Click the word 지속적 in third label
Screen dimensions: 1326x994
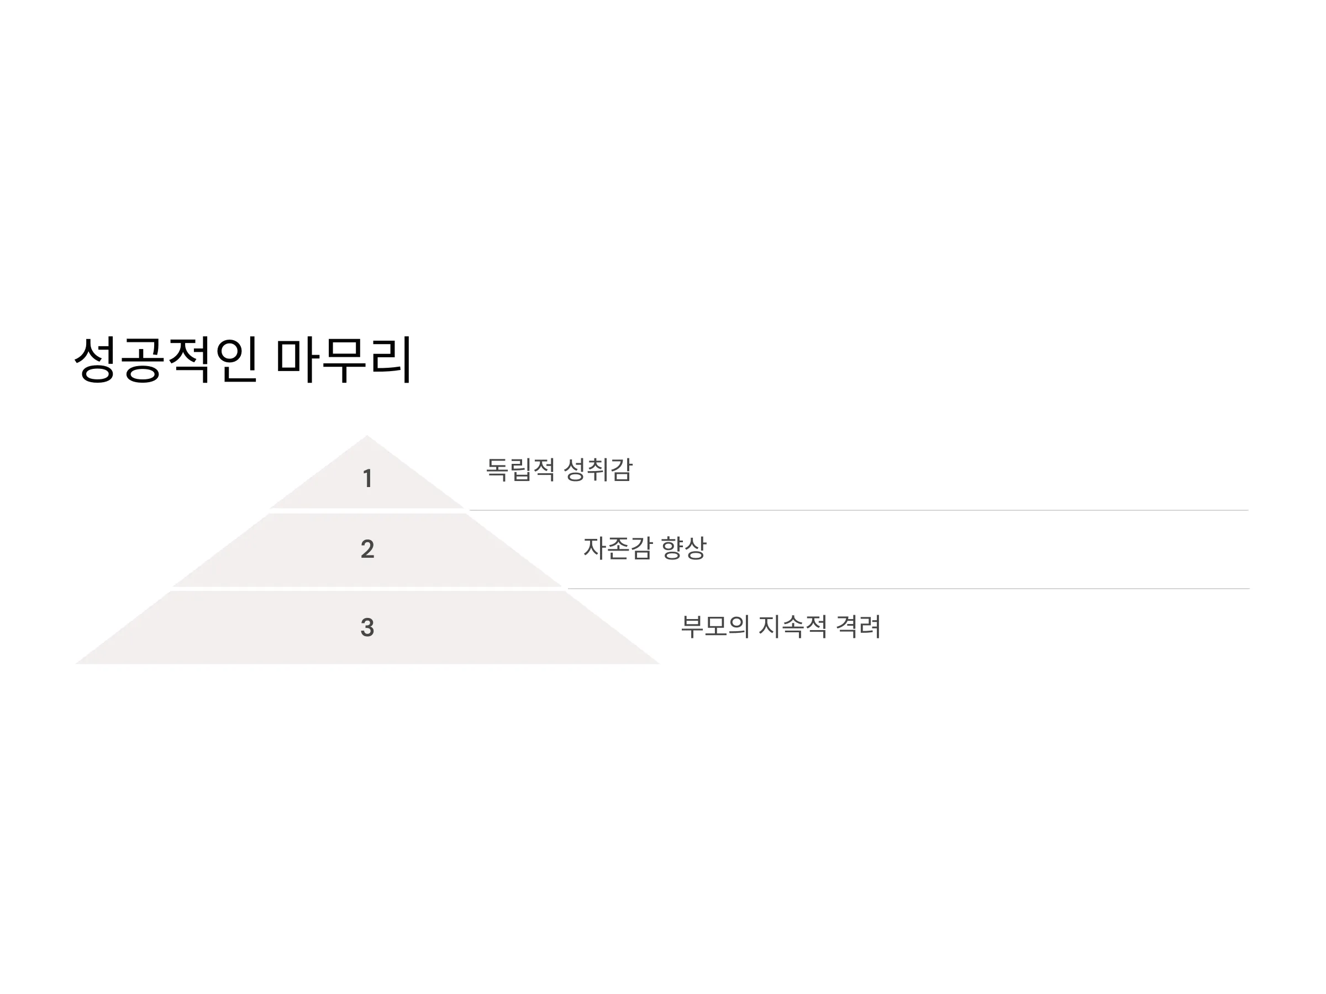[792, 627]
